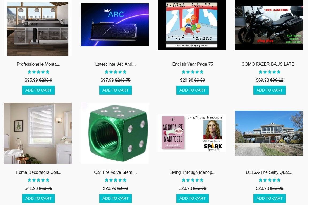This screenshot has width=321, height=205.
Task: Add Living Through Menop... to cart
Action: click(x=193, y=198)
